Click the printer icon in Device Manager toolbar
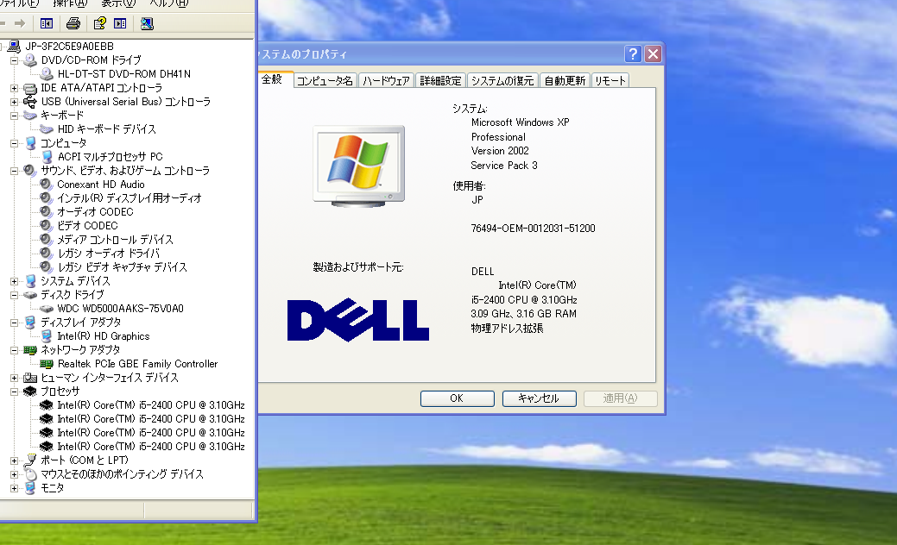Image resolution: width=897 pixels, height=545 pixels. (73, 23)
